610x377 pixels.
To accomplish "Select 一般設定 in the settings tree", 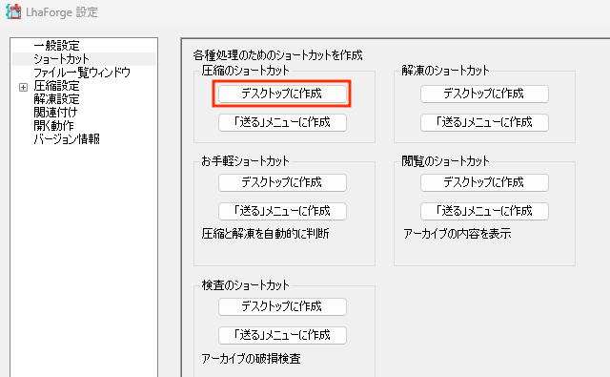I will [x=56, y=46].
